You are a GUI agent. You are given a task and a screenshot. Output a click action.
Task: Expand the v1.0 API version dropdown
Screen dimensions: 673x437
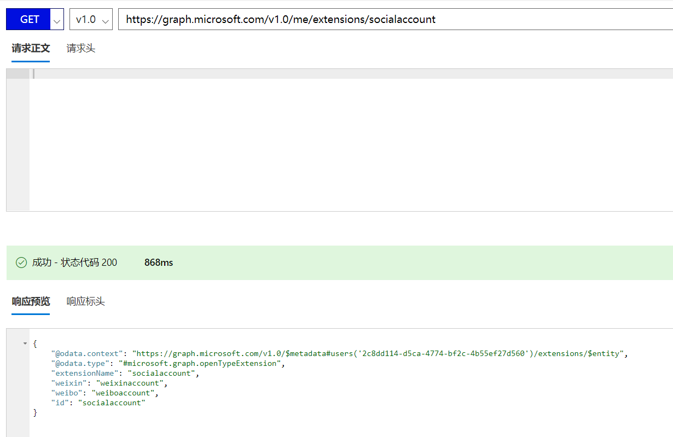click(91, 20)
